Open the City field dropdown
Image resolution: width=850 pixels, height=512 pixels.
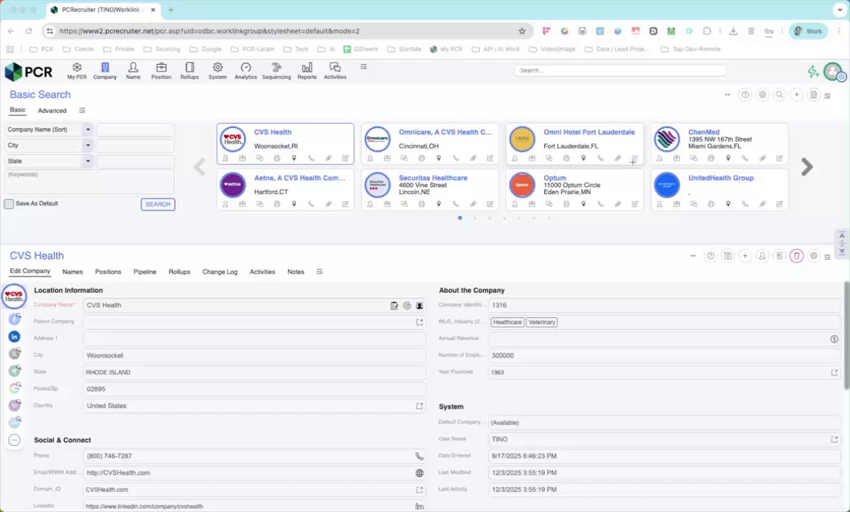pyautogui.click(x=88, y=146)
